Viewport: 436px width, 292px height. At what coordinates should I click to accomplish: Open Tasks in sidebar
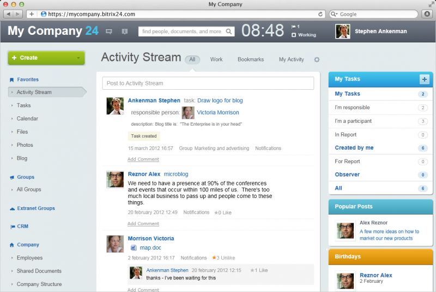click(x=23, y=105)
